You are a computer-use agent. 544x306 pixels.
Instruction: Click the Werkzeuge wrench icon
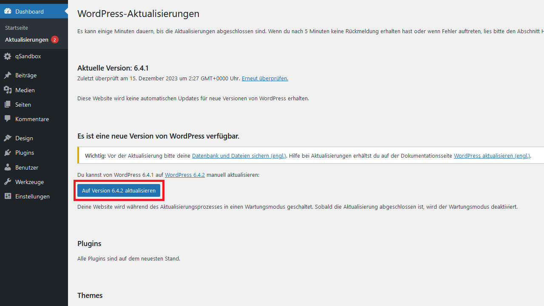pos(8,182)
